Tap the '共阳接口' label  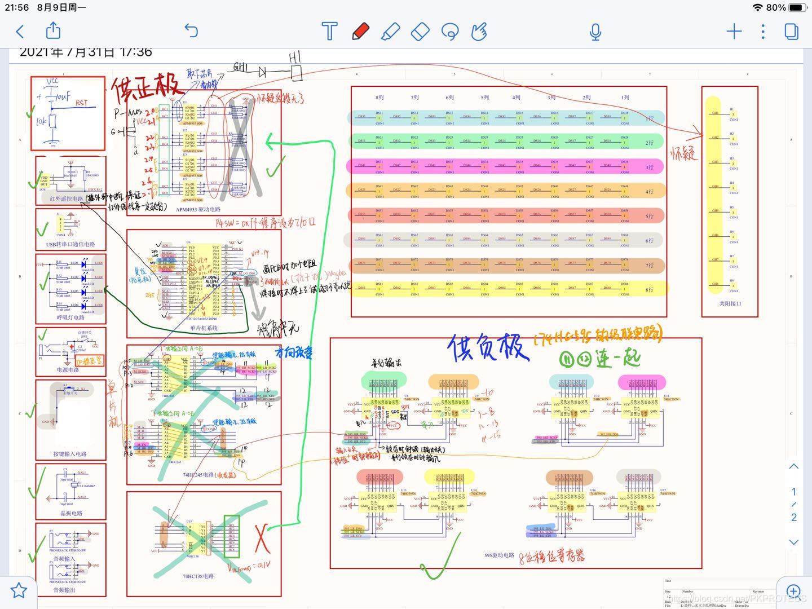coord(730,303)
